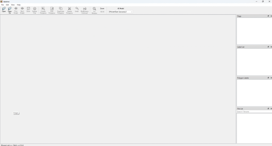Open the View menu

13,5
